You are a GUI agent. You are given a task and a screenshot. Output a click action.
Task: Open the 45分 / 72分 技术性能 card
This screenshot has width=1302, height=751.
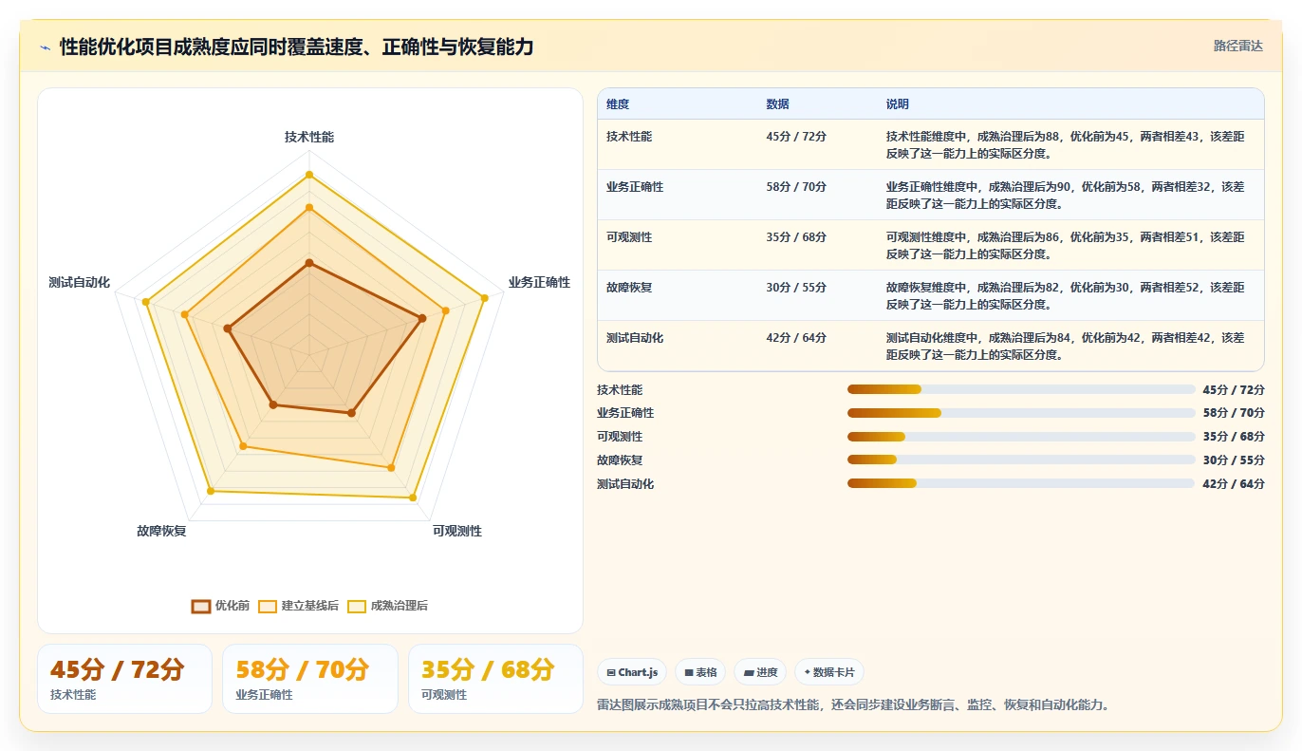[x=124, y=679]
